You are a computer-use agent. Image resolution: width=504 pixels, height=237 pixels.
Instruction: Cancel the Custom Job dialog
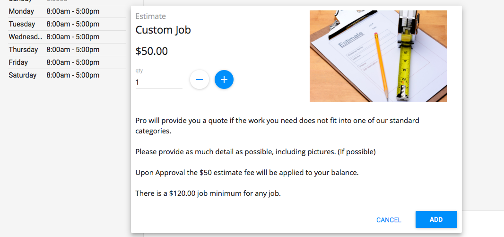[x=389, y=220]
